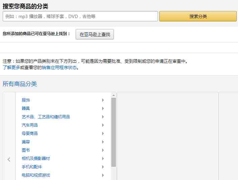Open the 销售应用程序状态 link
238x180 pixels.
(x=59, y=67)
